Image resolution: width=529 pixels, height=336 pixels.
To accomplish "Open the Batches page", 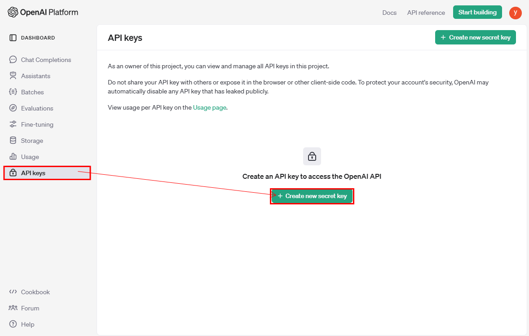I will tap(32, 92).
